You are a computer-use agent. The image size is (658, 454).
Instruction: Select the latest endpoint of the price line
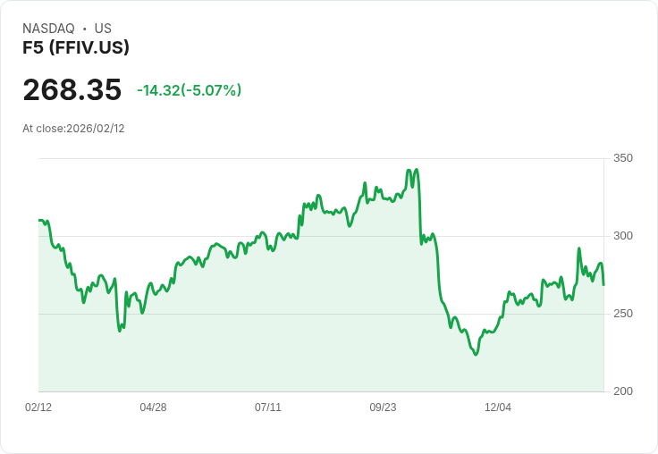coord(603,285)
